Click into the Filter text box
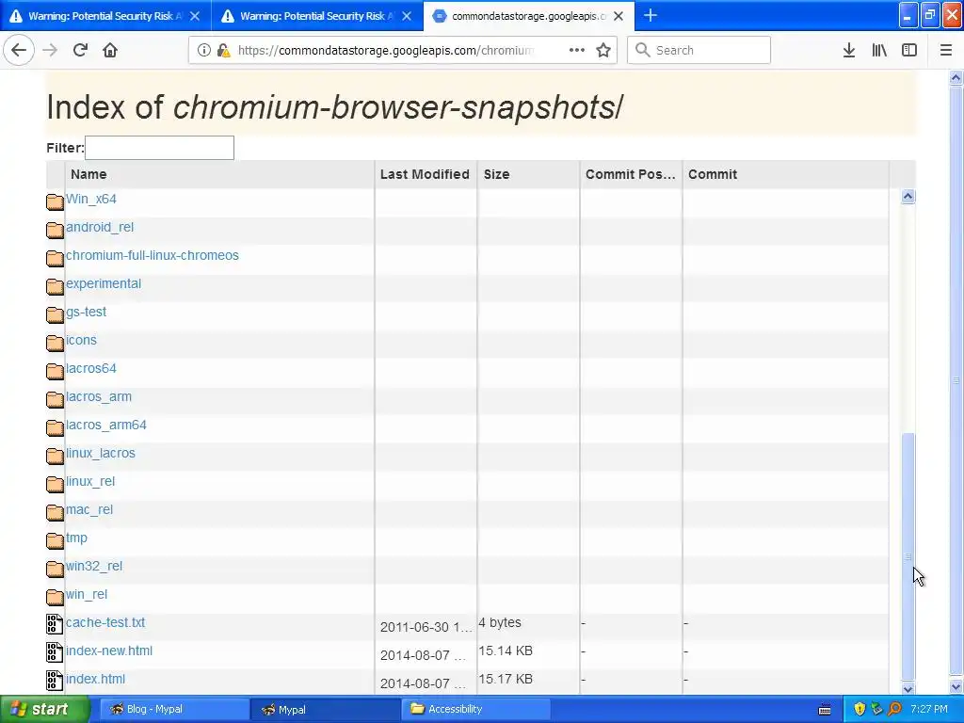This screenshot has height=723, width=964. (x=159, y=148)
